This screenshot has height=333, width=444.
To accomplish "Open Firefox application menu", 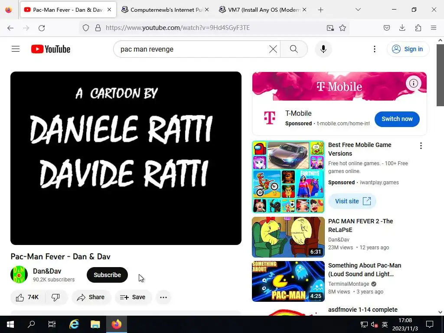I will tap(434, 28).
